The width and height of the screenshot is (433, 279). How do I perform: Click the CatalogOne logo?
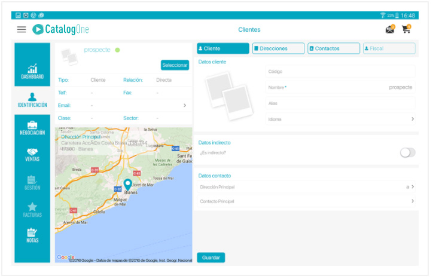[61, 29]
